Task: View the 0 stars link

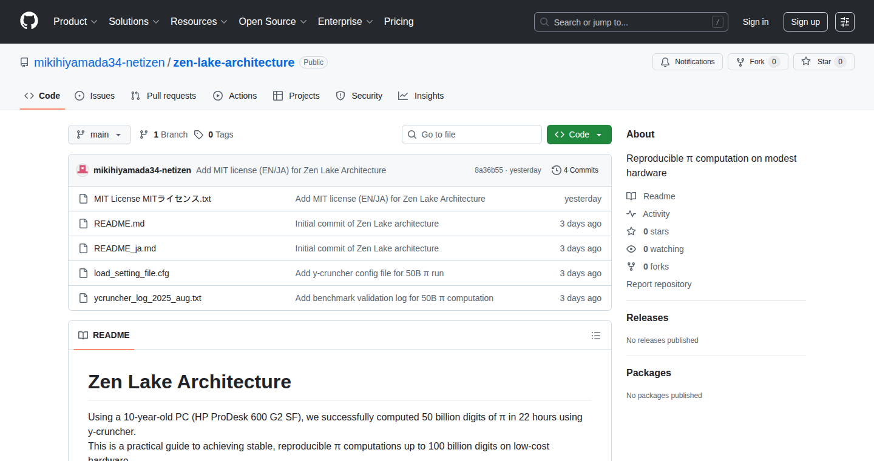Action: 648,231
